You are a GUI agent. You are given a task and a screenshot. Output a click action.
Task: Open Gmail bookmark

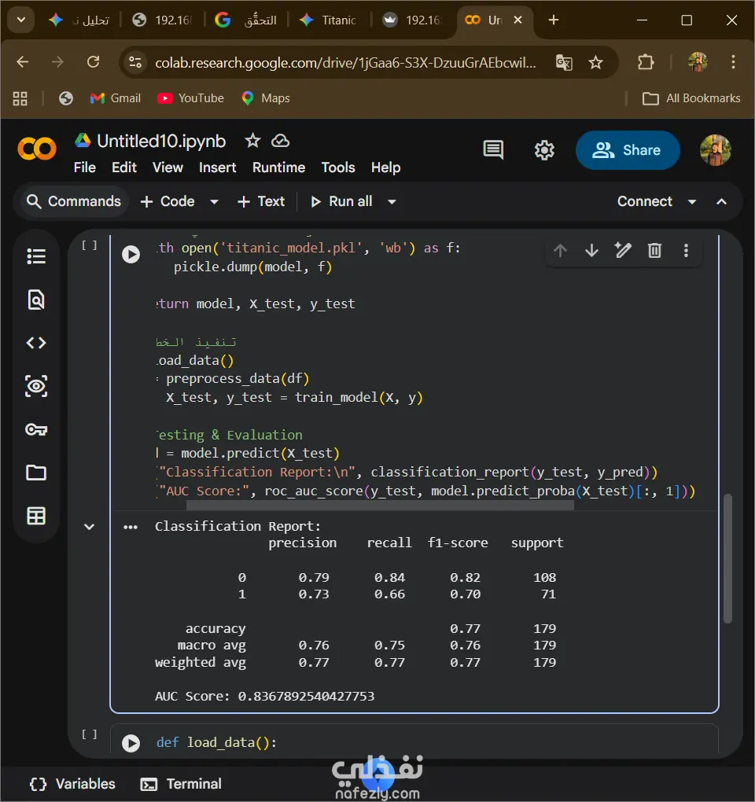[x=115, y=98]
